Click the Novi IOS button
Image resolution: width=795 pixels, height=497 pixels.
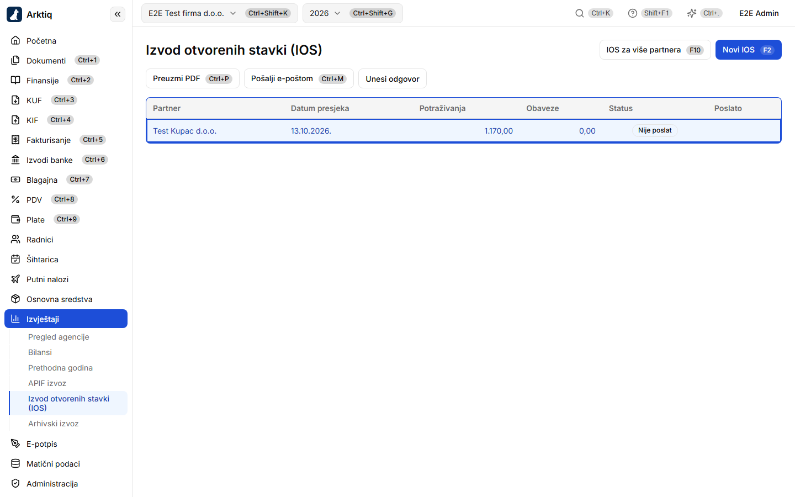(x=748, y=50)
